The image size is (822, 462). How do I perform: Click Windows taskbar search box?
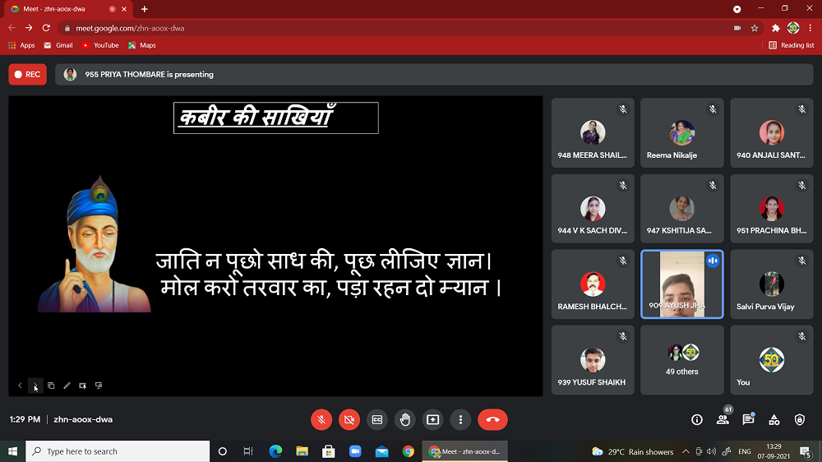(118, 451)
